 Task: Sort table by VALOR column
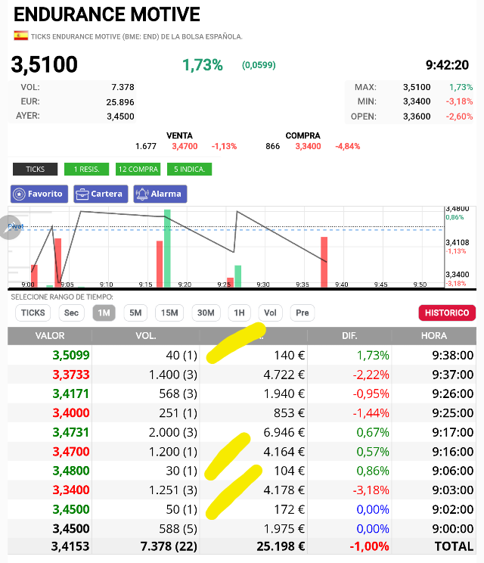coord(50,336)
